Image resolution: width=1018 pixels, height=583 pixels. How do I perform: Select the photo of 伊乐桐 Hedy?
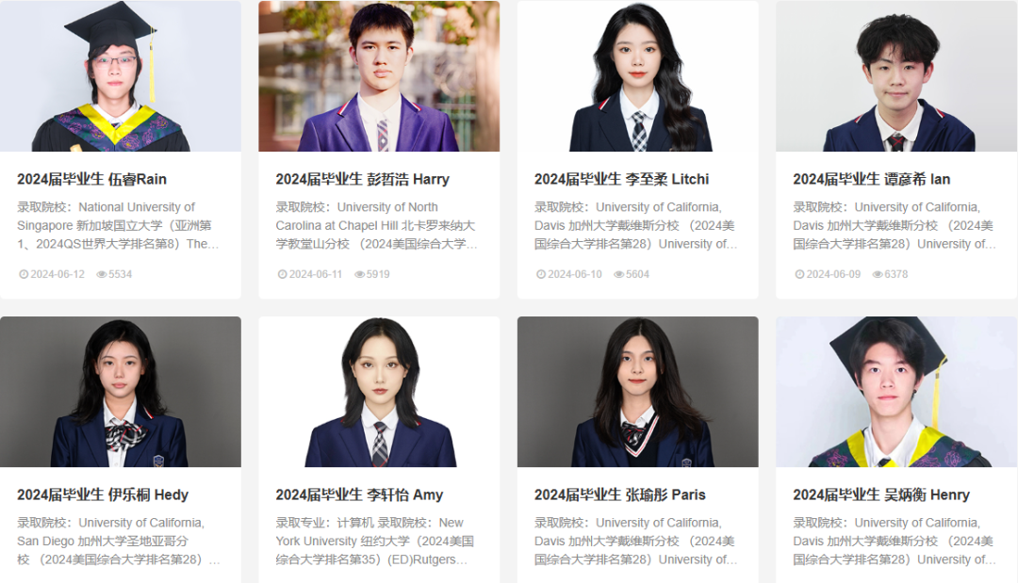120,392
